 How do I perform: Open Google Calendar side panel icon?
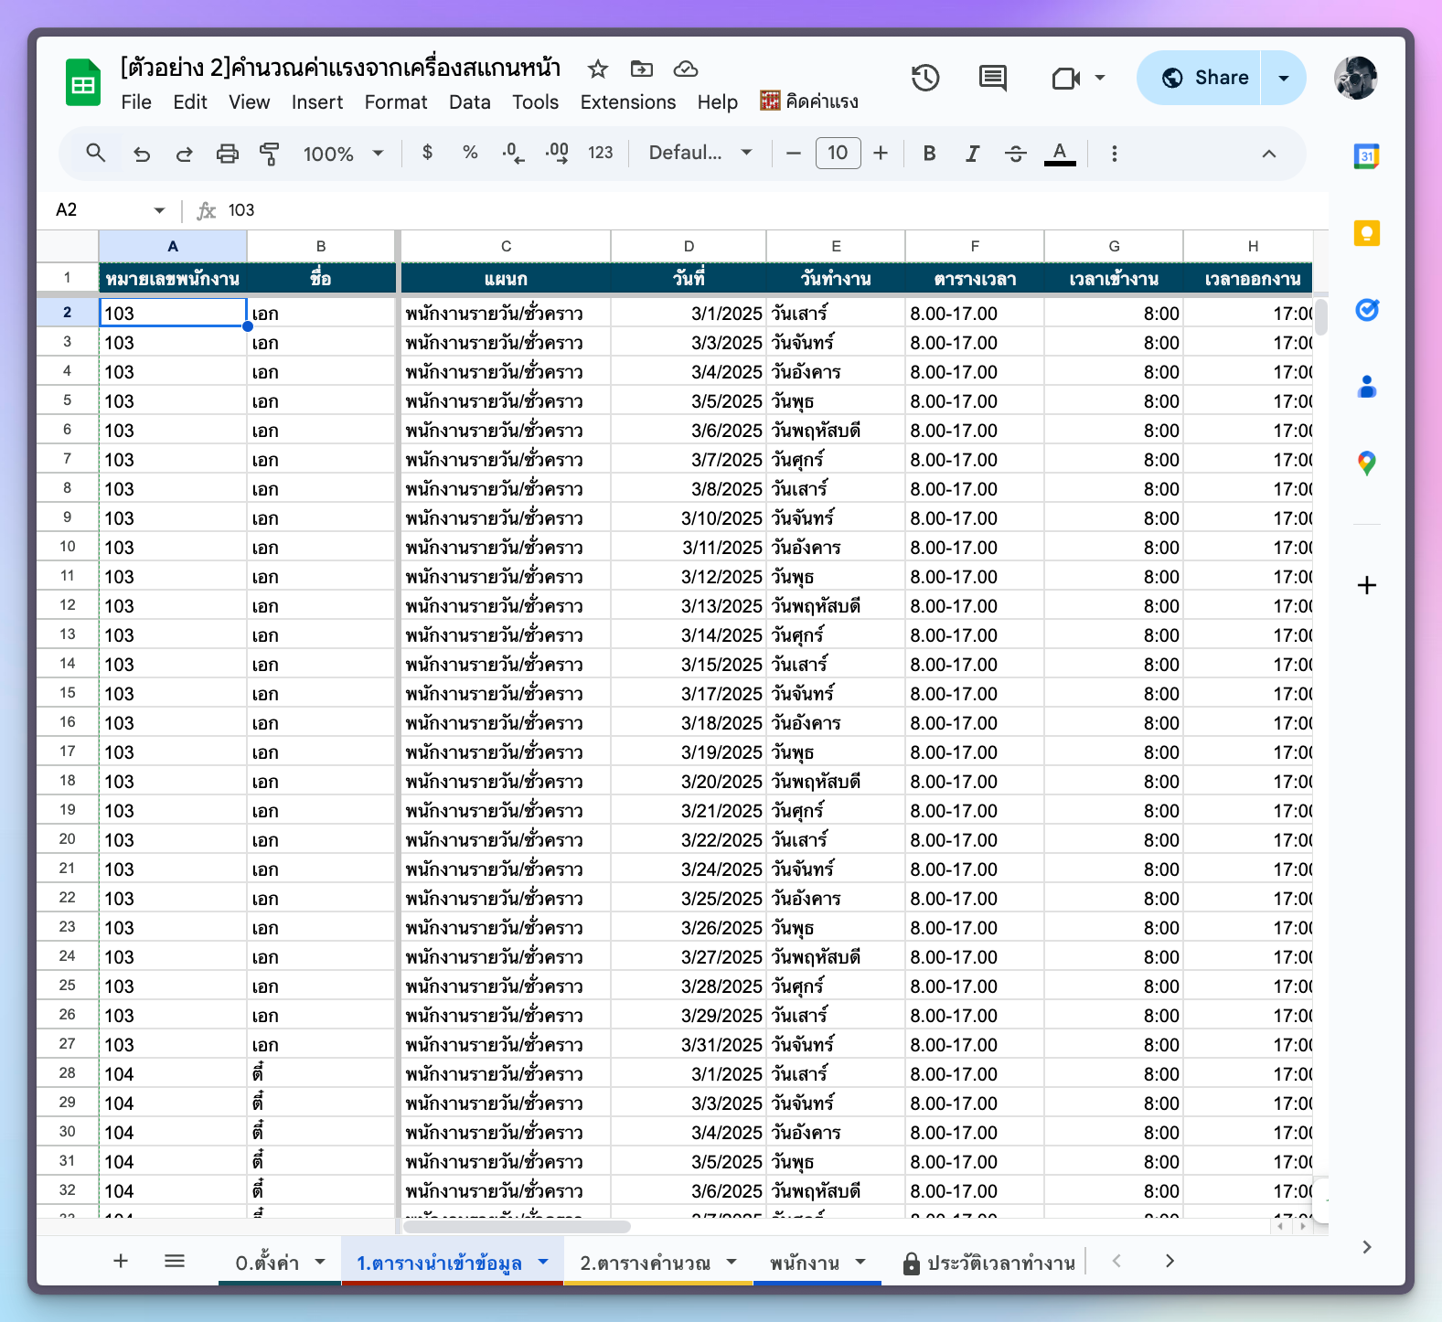1366,157
